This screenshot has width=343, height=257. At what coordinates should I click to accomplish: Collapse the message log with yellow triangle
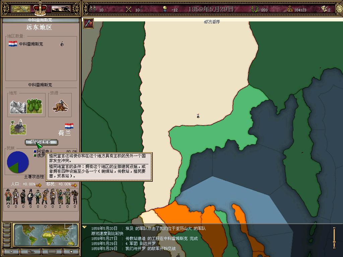click(84, 227)
